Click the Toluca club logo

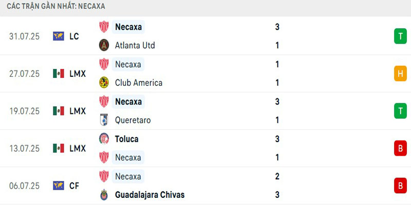point(104,138)
